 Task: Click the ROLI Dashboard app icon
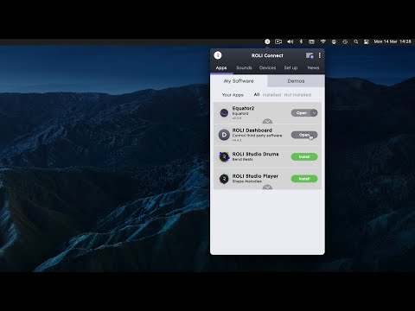[x=224, y=135]
